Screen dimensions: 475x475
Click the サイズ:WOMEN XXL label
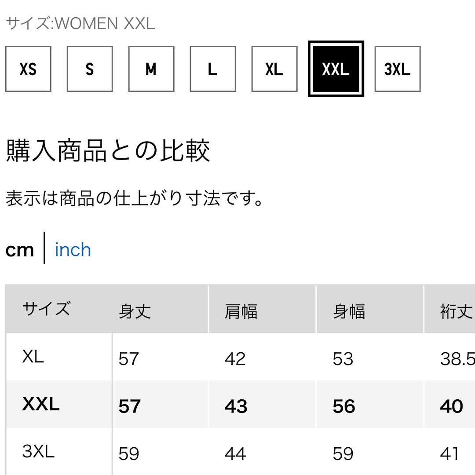tap(80, 23)
